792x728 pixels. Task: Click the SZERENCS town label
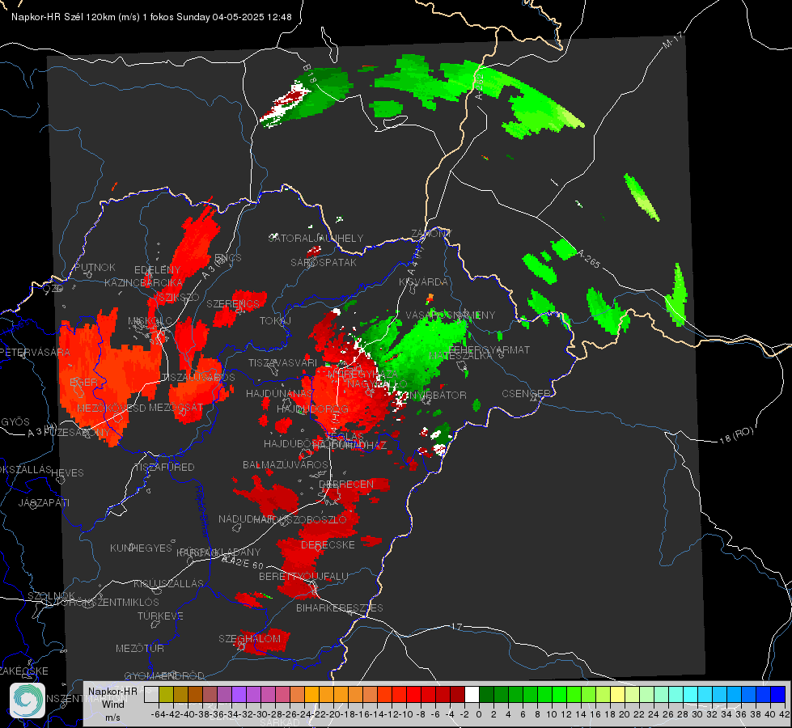pos(233,303)
